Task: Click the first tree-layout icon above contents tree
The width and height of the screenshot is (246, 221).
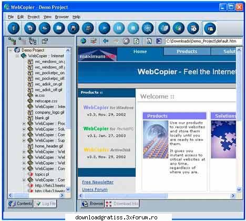Action: [12, 41]
